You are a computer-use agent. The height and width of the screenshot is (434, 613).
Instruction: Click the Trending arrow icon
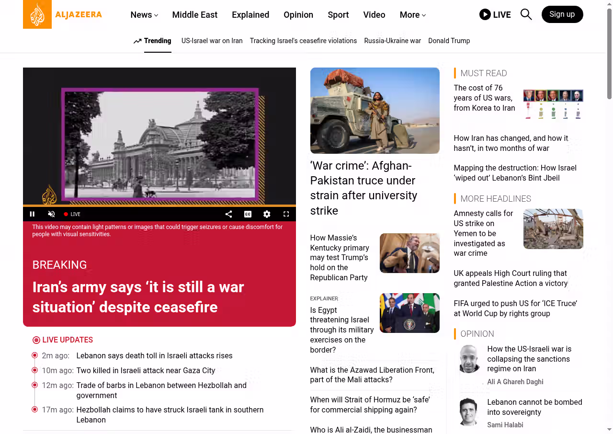tap(137, 41)
